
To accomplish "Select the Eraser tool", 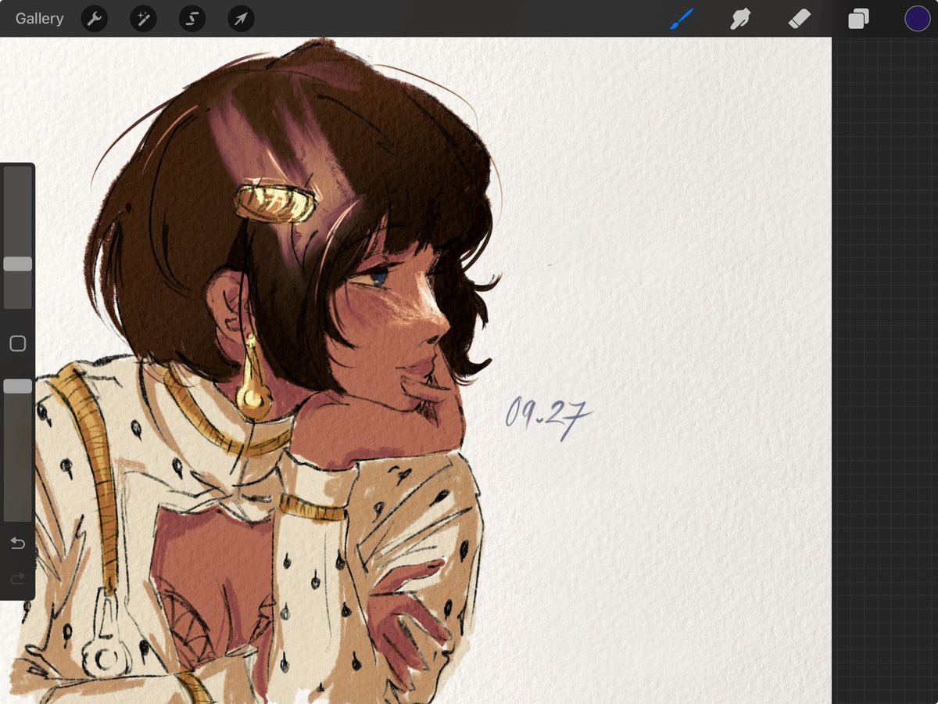I will pos(799,19).
